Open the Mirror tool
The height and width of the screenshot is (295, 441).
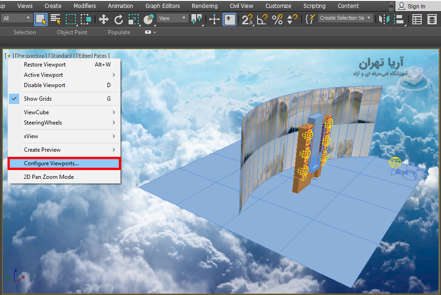[x=383, y=19]
